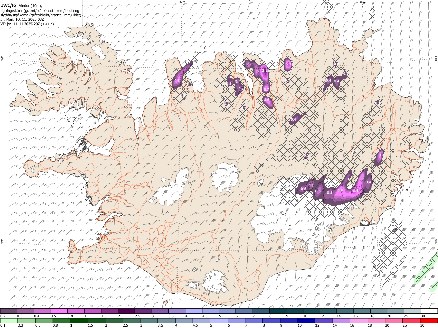Viewport: 438px width, 328px height.
Task: Choose the 20 mm pink rain legend swatch
Action: 394,320
